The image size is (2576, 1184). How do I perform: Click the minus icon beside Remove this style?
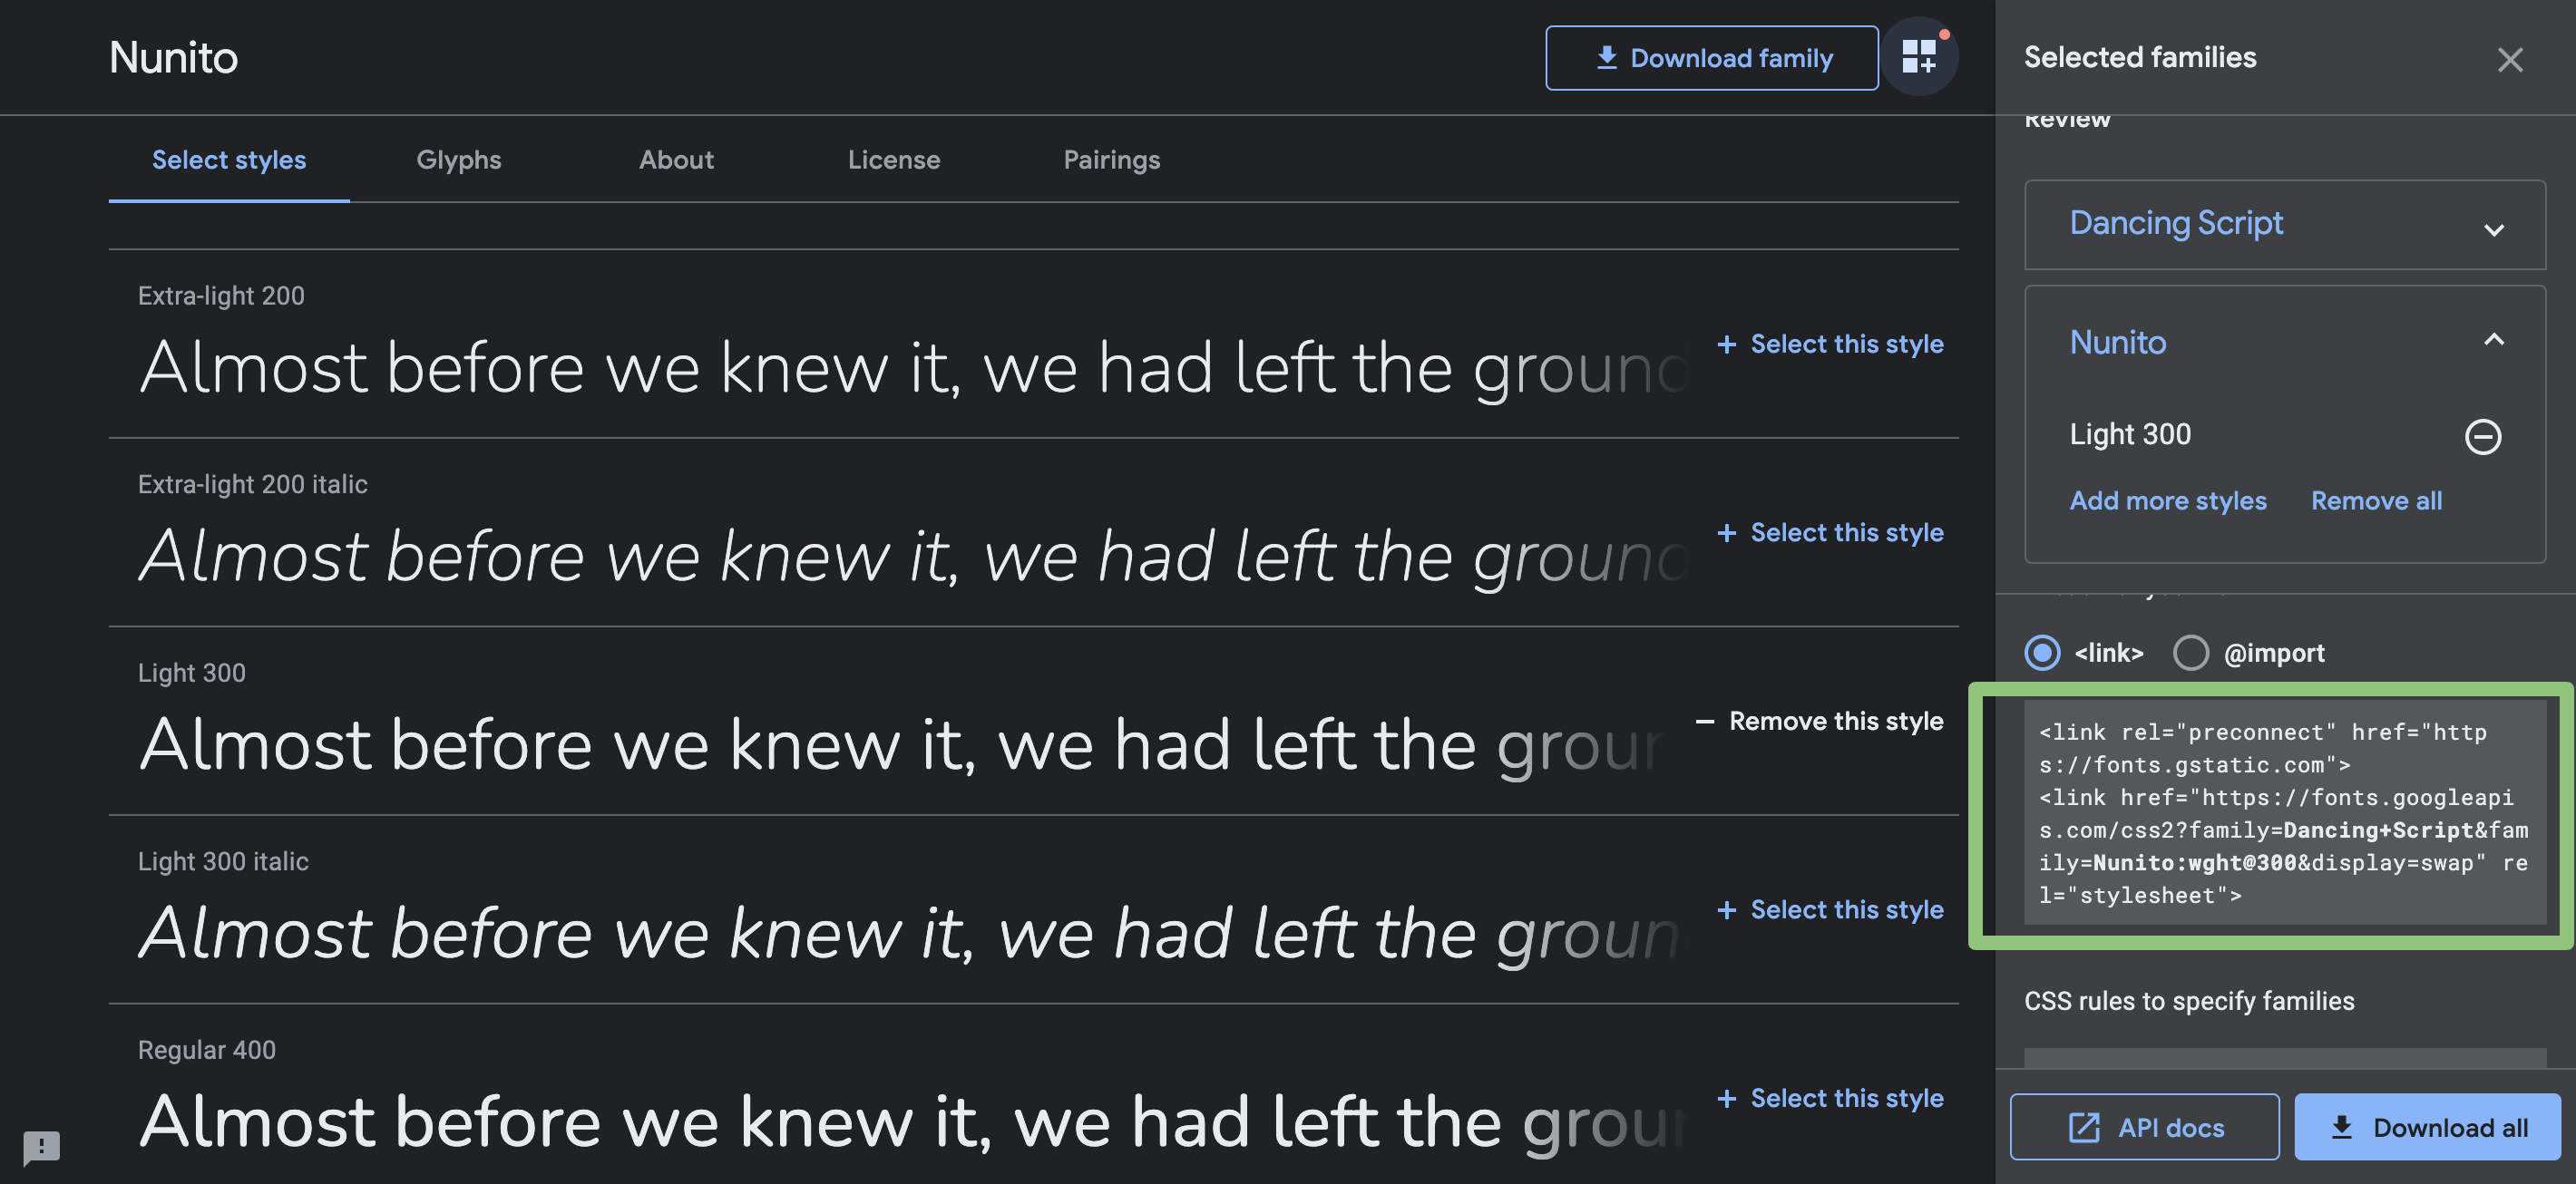(x=1705, y=722)
